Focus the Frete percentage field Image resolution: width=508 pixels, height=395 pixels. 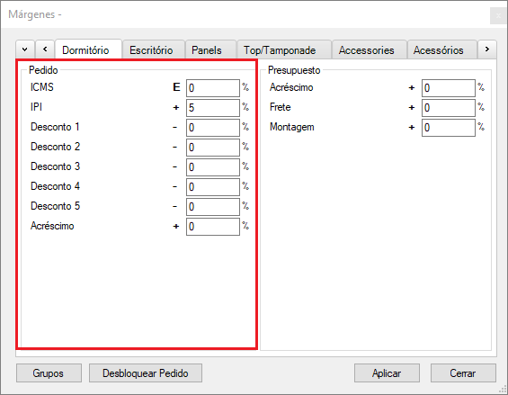(x=449, y=108)
